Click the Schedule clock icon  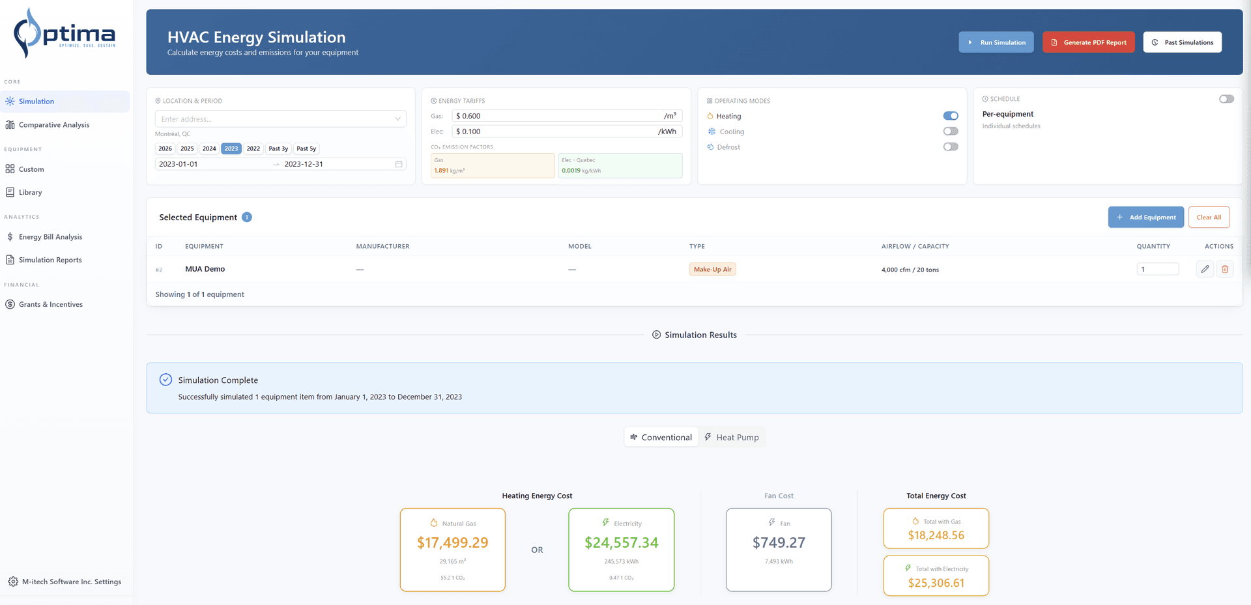pyautogui.click(x=985, y=99)
